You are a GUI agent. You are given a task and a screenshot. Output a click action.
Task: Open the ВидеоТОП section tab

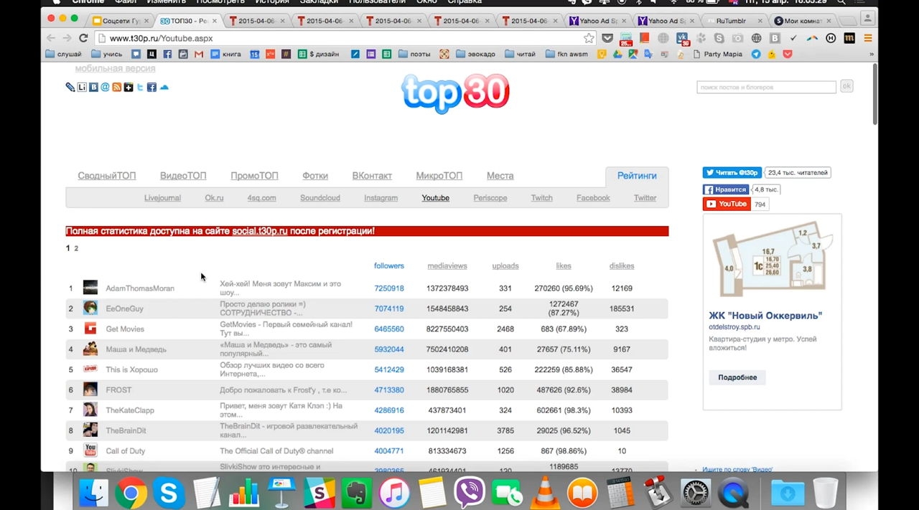[x=183, y=176]
